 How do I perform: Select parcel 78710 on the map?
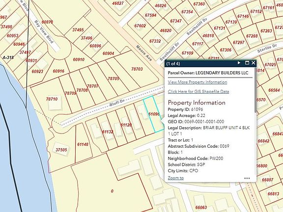click(x=52, y=99)
